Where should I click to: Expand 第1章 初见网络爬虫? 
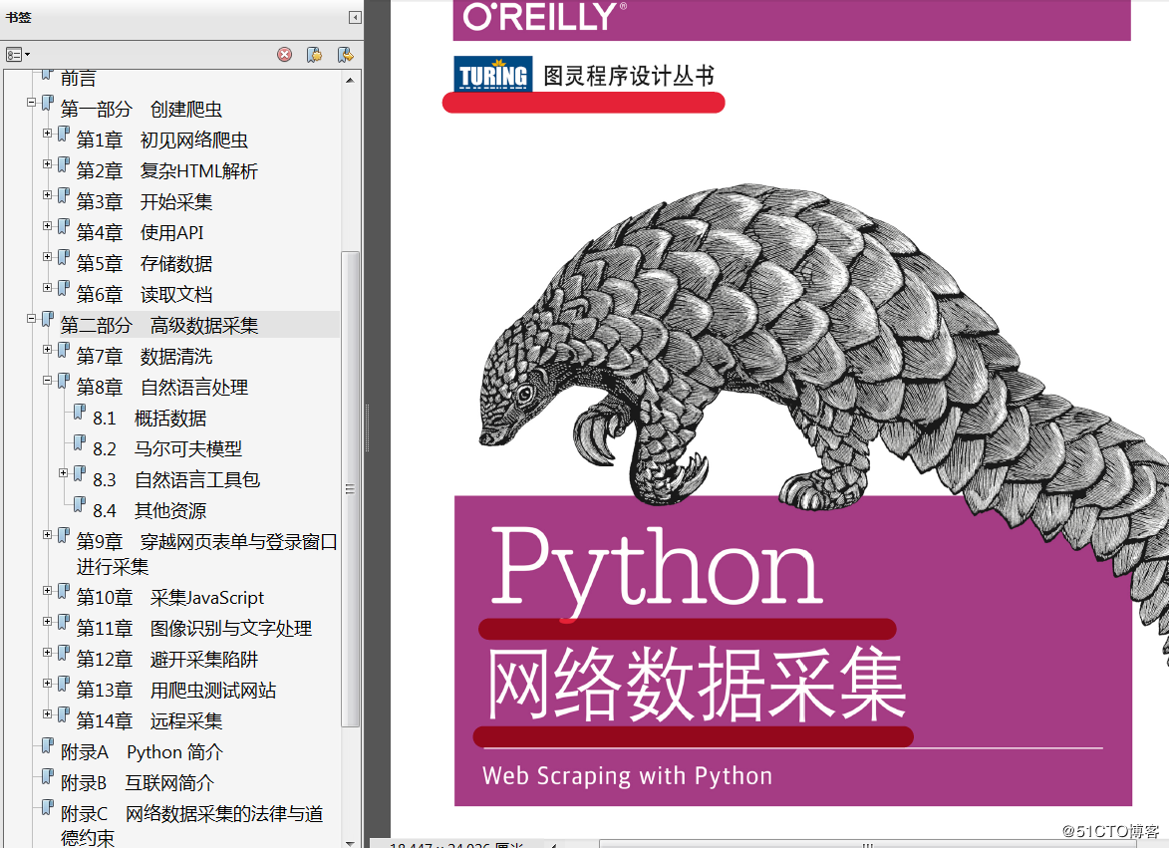point(48,134)
